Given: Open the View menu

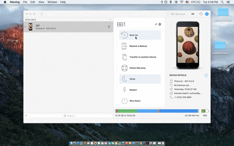Looking at the screenshot, I should [x=41, y=2].
